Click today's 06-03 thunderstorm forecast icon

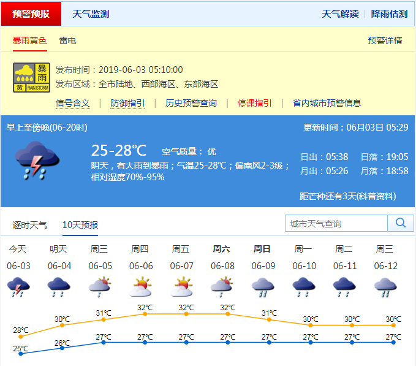18,286
